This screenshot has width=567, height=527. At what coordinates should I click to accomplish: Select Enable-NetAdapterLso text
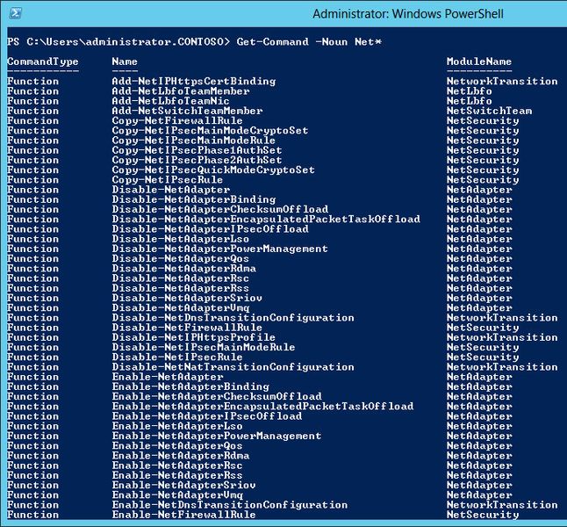(177, 426)
